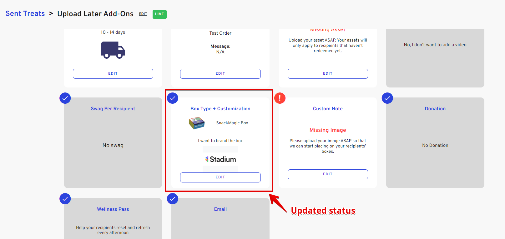This screenshot has height=239, width=505.
Task: Click the checkmark badge on Email card
Action: [173, 199]
